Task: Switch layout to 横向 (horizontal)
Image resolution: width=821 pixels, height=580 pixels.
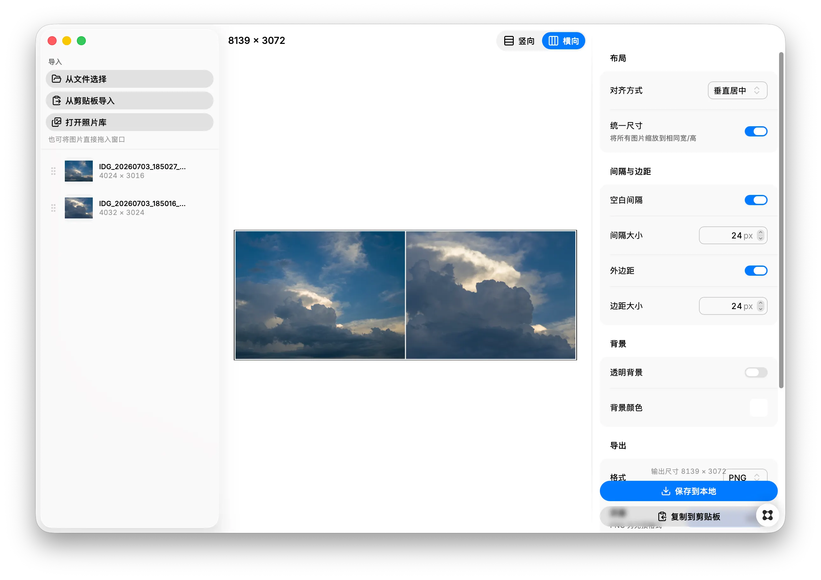Action: click(x=564, y=41)
